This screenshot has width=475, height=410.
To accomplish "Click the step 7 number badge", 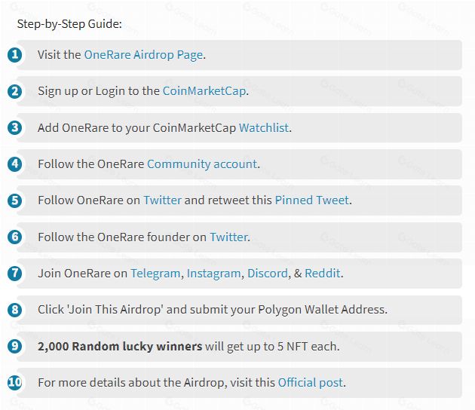I will 15,273.
